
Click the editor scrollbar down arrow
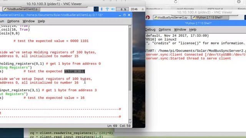coord(130,122)
